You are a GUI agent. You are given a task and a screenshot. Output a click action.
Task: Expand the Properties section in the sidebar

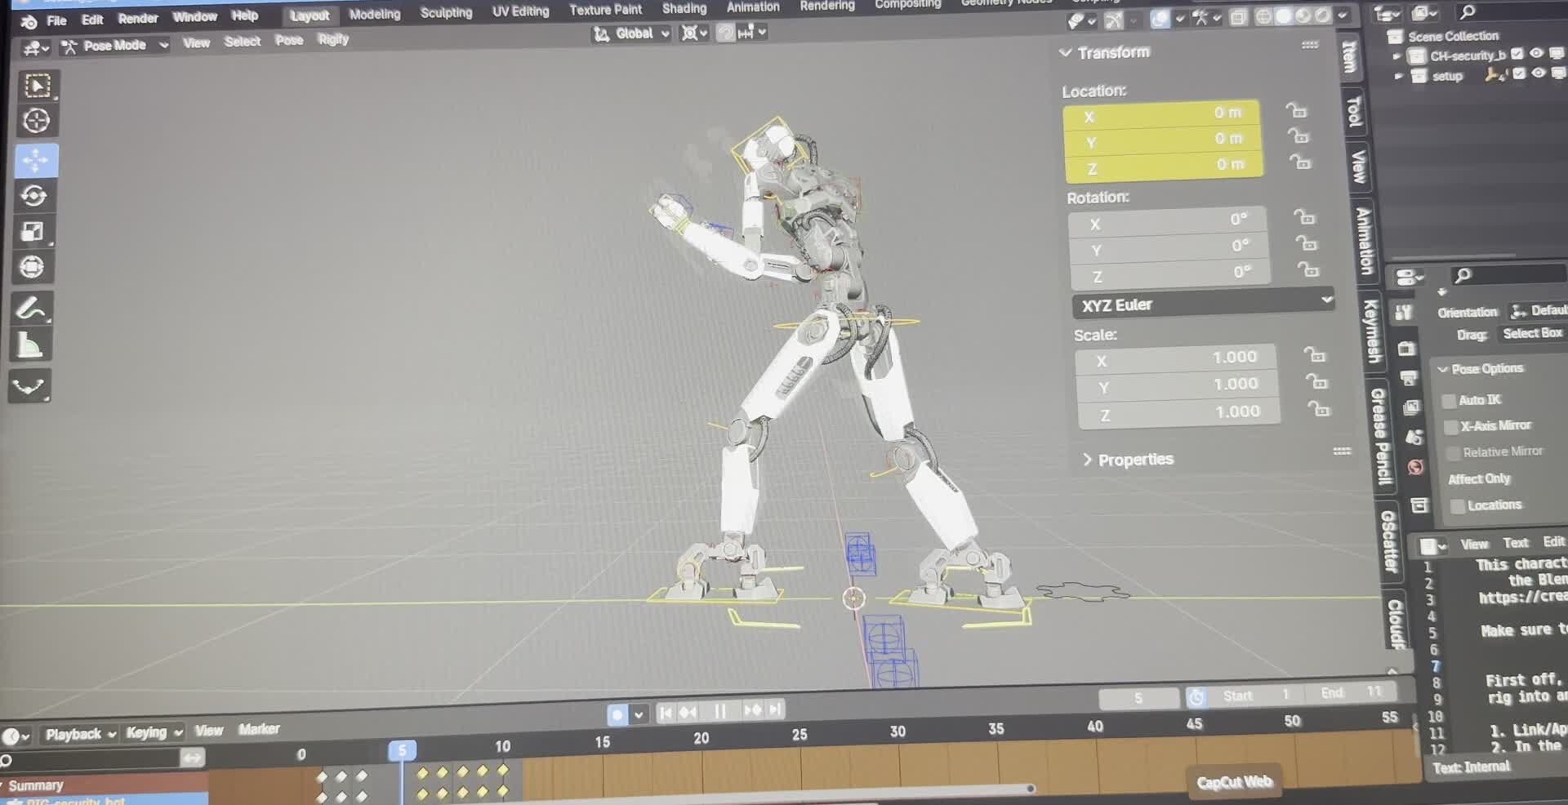tap(1129, 459)
